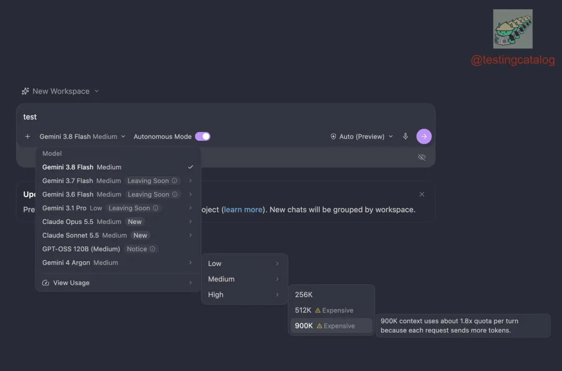This screenshot has width=562, height=371.
Task: Pick the Low reasoning level
Action: pos(244,263)
